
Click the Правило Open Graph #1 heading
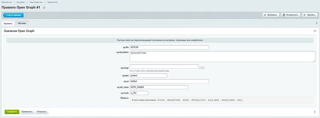click(x=21, y=8)
